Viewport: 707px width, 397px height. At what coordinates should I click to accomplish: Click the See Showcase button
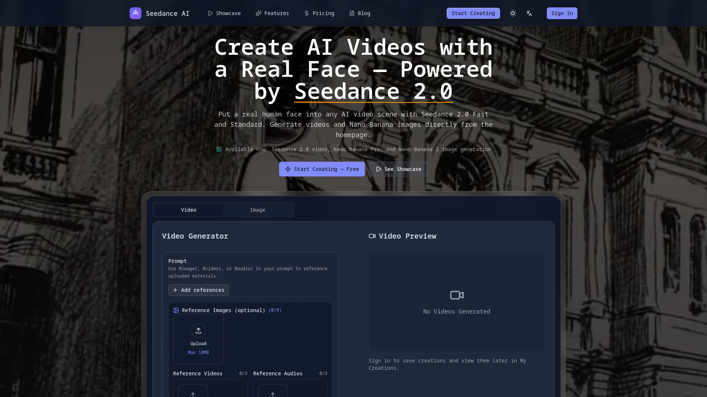point(398,169)
